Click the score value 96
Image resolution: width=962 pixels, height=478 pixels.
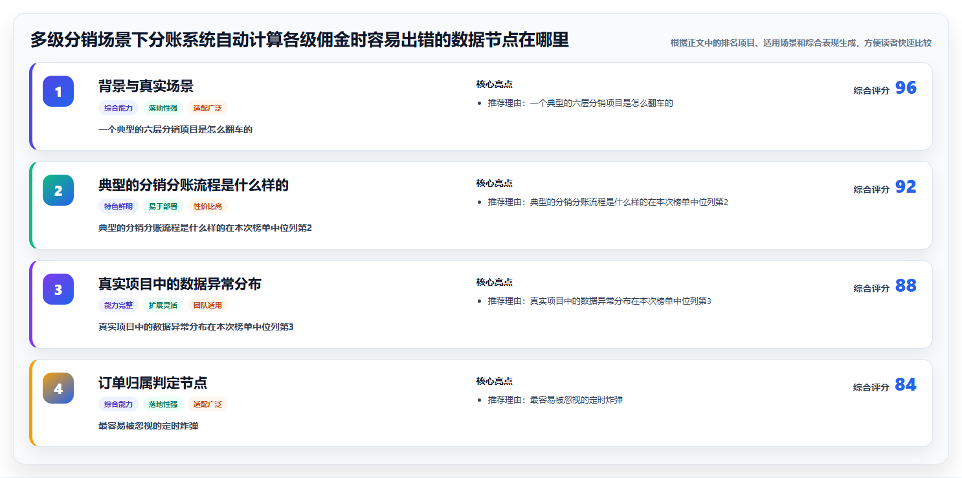tap(906, 88)
